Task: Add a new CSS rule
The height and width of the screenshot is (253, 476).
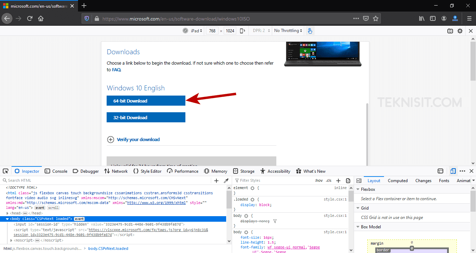Action: [x=338, y=181]
